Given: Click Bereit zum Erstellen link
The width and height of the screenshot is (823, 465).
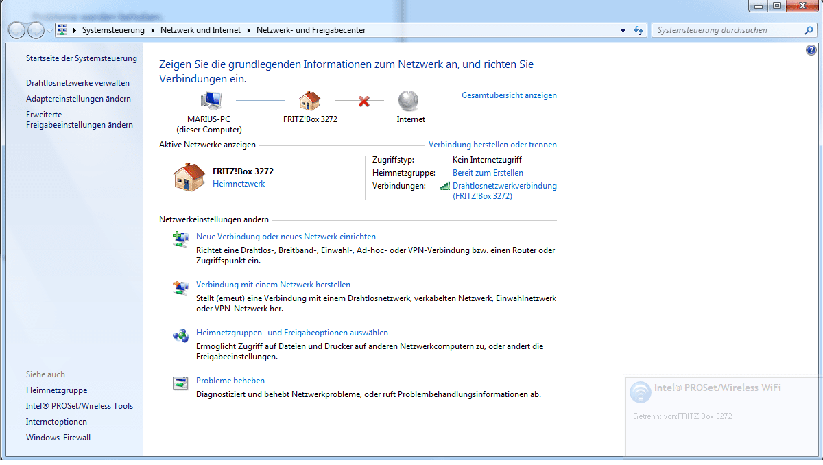Looking at the screenshot, I should click(488, 173).
